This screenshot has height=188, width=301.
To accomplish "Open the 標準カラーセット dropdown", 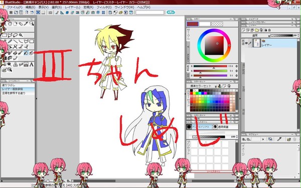I will coord(216,86).
